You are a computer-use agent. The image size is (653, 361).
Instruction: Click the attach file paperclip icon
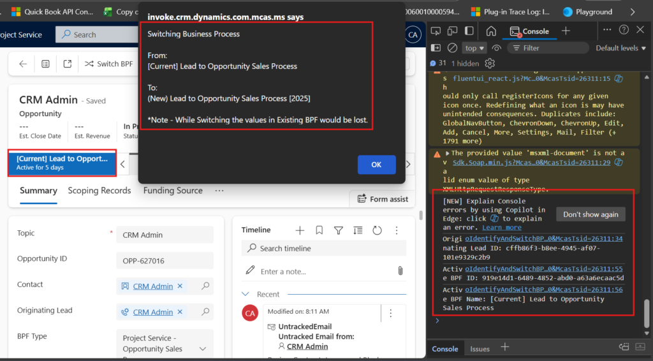[400, 271]
